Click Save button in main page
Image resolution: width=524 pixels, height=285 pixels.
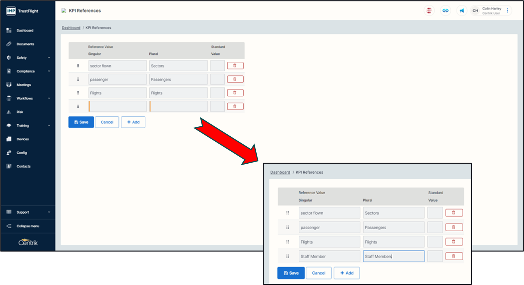(81, 122)
